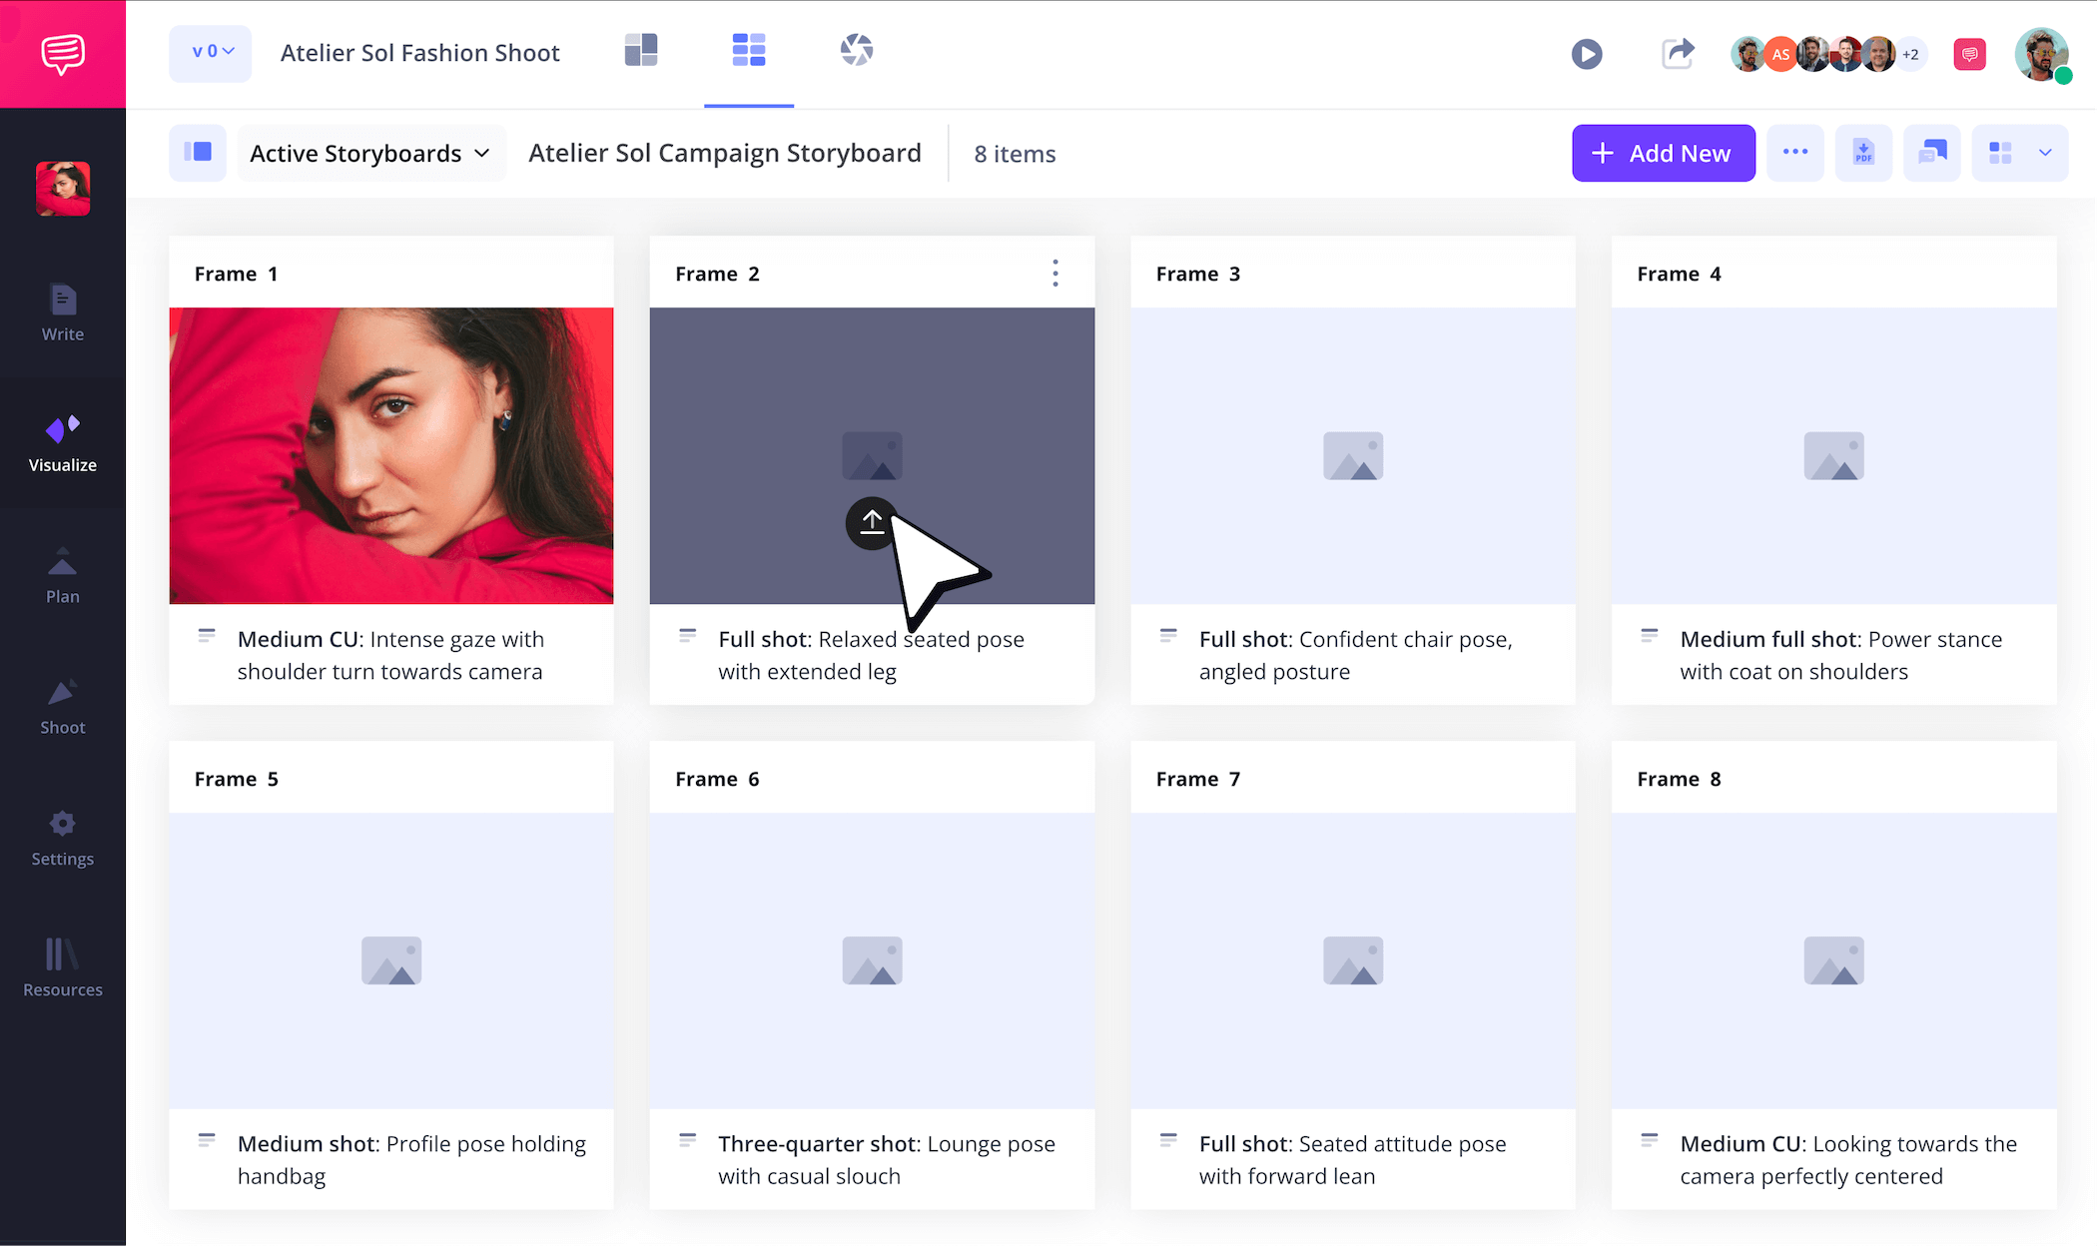Click the ellipsis more-options icon

[1795, 153]
